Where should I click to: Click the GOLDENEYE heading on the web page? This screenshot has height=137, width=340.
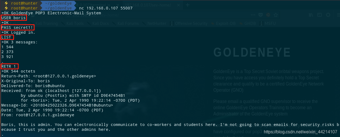tap(252, 53)
